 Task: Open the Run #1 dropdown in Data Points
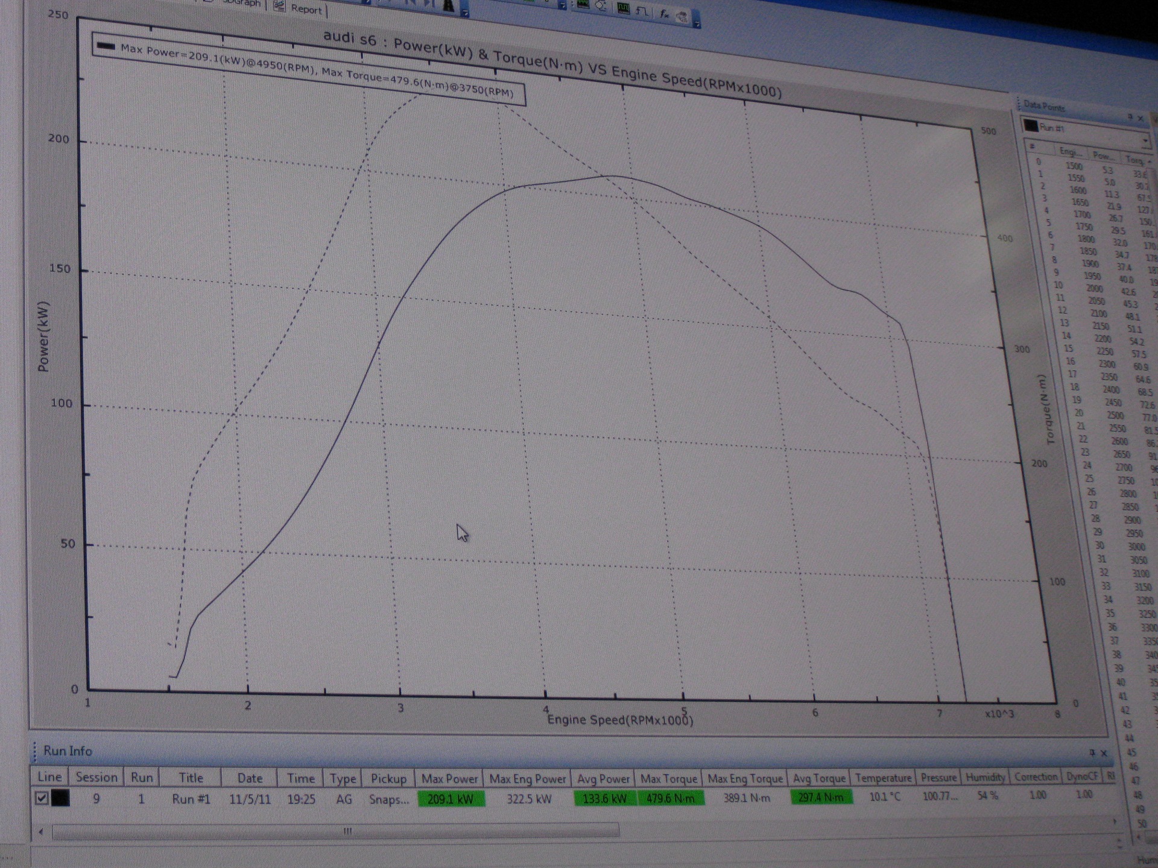(x=1145, y=141)
